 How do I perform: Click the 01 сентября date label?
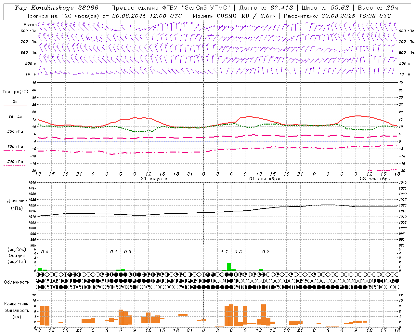[265, 179]
